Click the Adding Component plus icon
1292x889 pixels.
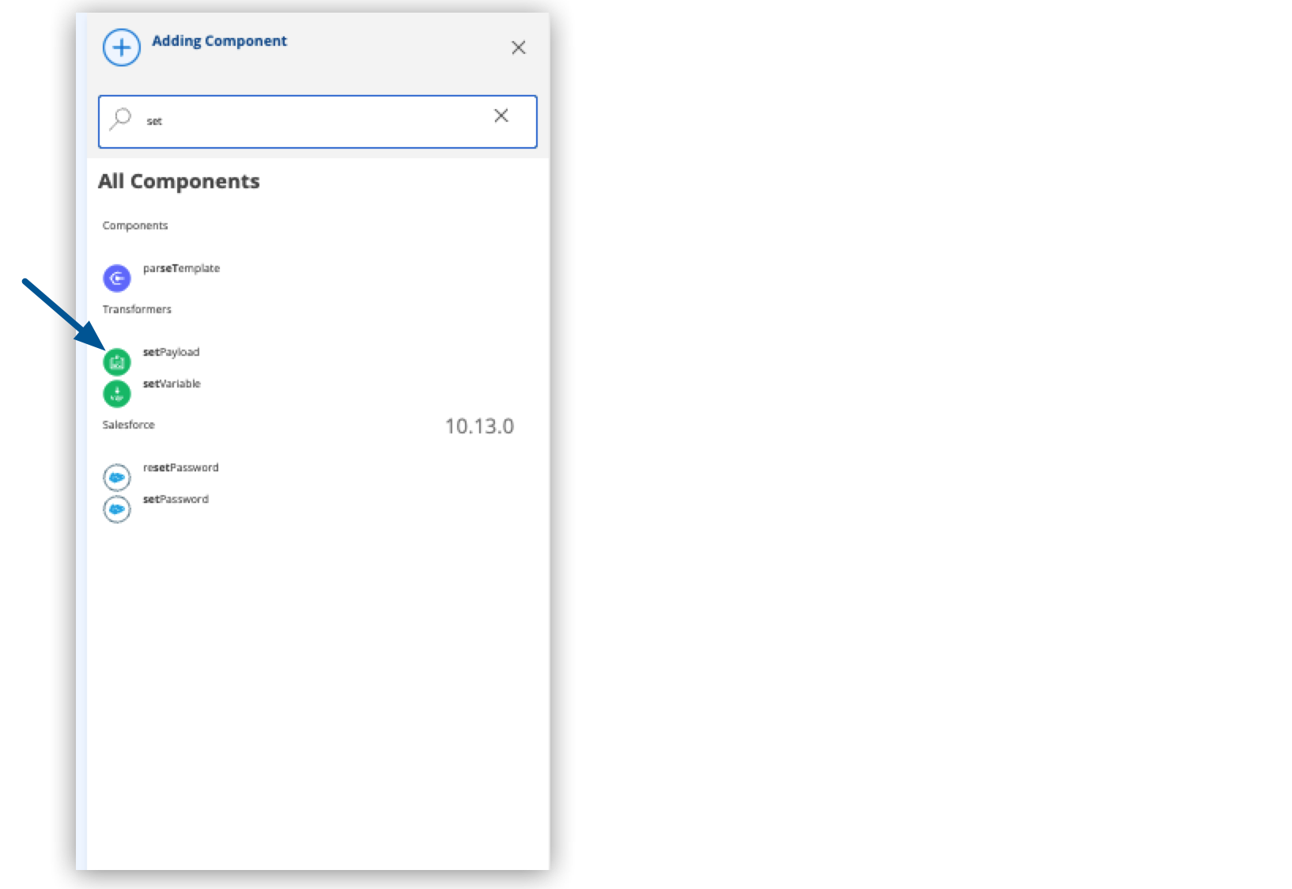(121, 47)
